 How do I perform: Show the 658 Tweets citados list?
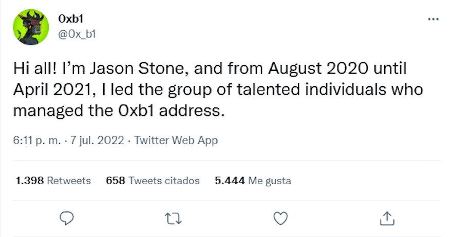(x=152, y=181)
